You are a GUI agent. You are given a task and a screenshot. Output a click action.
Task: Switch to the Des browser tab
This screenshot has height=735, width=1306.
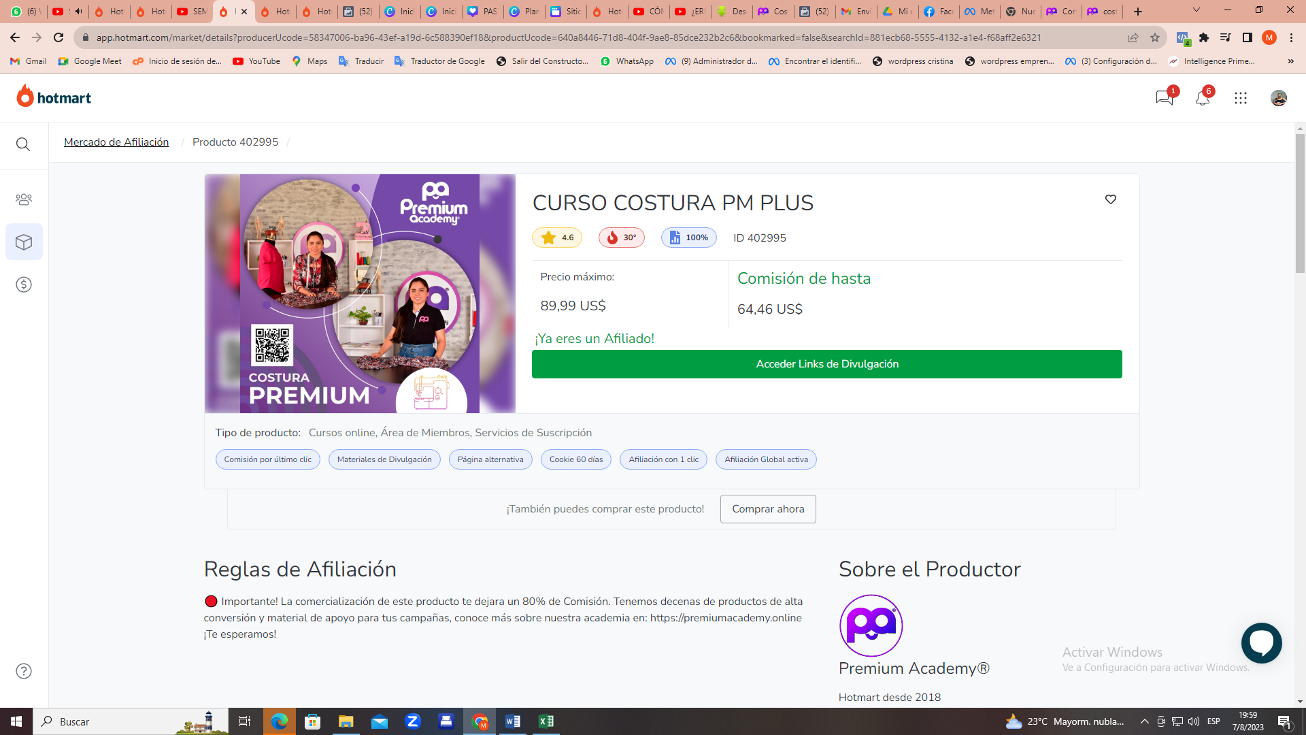click(x=731, y=12)
